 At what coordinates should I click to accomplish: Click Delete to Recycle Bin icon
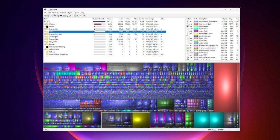tap(67, 16)
